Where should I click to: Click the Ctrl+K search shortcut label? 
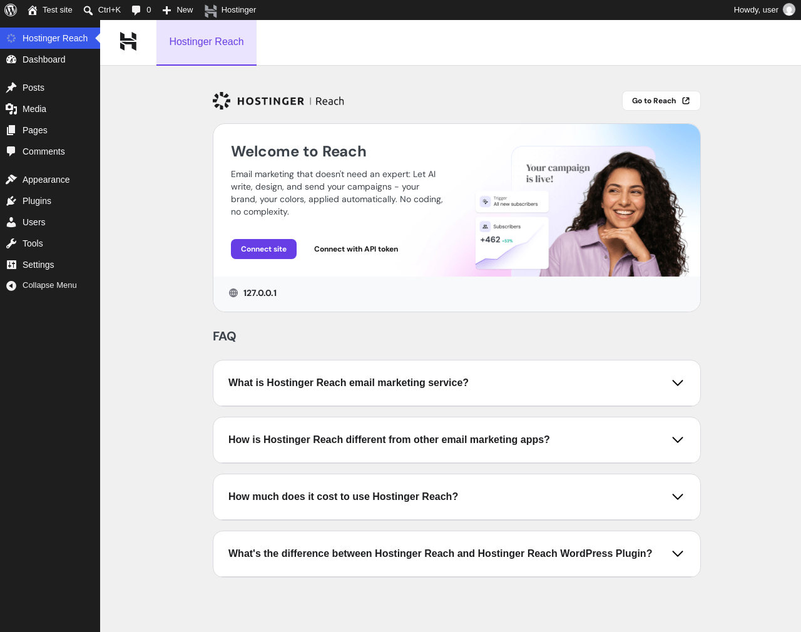[x=110, y=10]
